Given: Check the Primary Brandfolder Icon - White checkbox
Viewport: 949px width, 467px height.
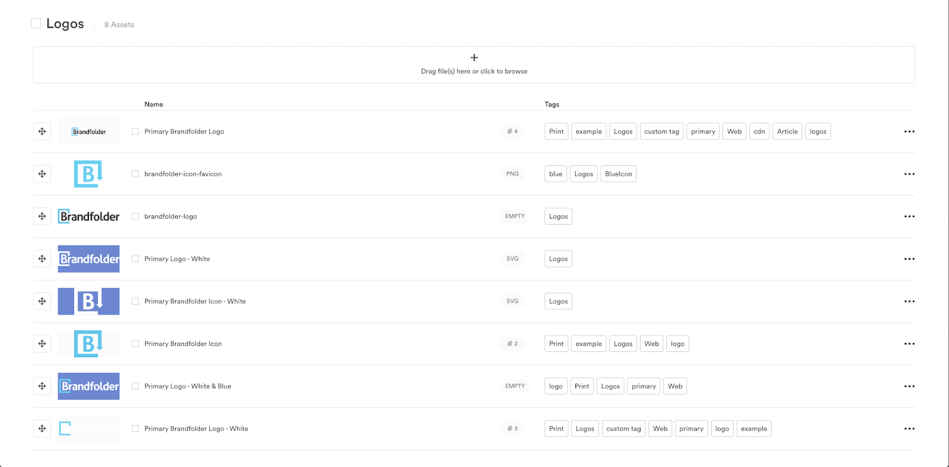Looking at the screenshot, I should coord(135,301).
